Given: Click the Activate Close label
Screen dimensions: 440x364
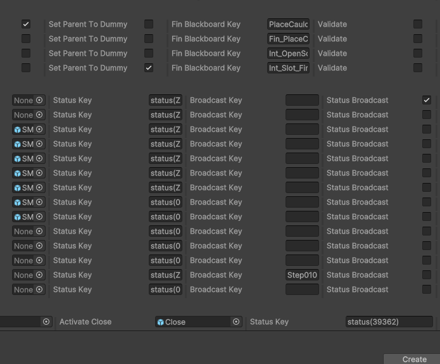Looking at the screenshot, I should (x=85, y=322).
